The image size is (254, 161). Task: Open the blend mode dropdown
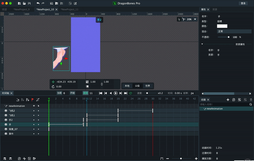pyautogui.click(x=234, y=31)
